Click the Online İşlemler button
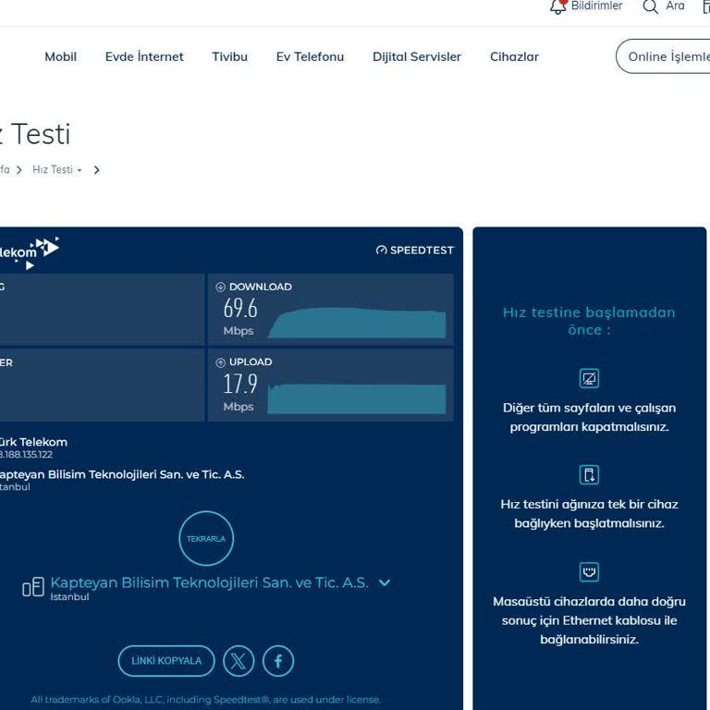This screenshot has height=710, width=710. [x=664, y=56]
